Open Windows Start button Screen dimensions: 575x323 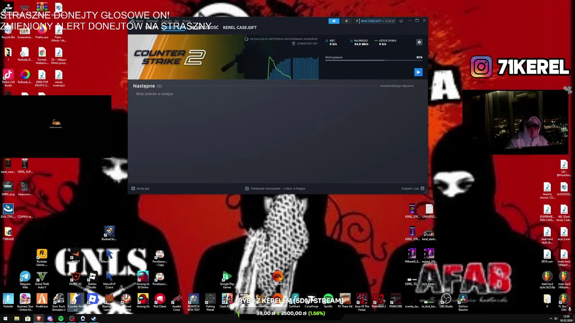pos(5,319)
